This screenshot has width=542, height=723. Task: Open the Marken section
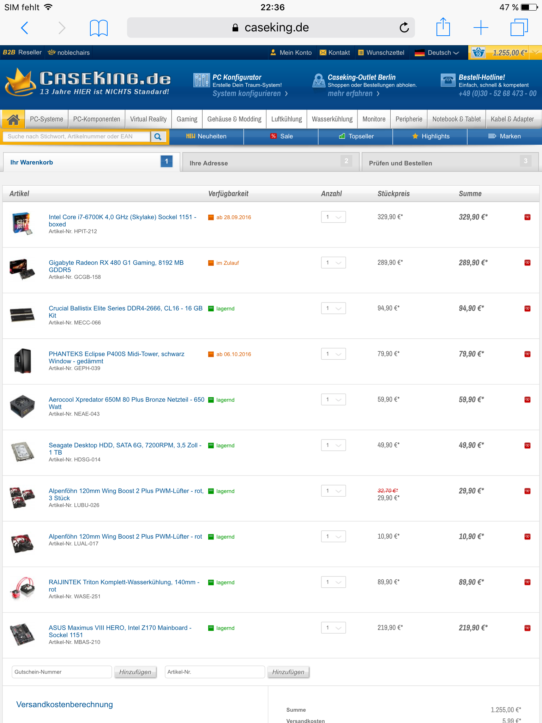click(x=505, y=136)
